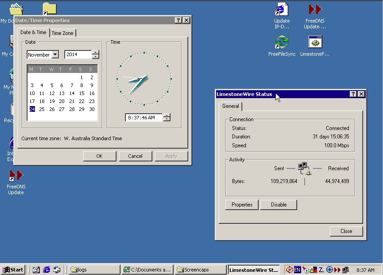Click the year field showing 2014
Screen dimensions: 383x275
click(x=78, y=54)
